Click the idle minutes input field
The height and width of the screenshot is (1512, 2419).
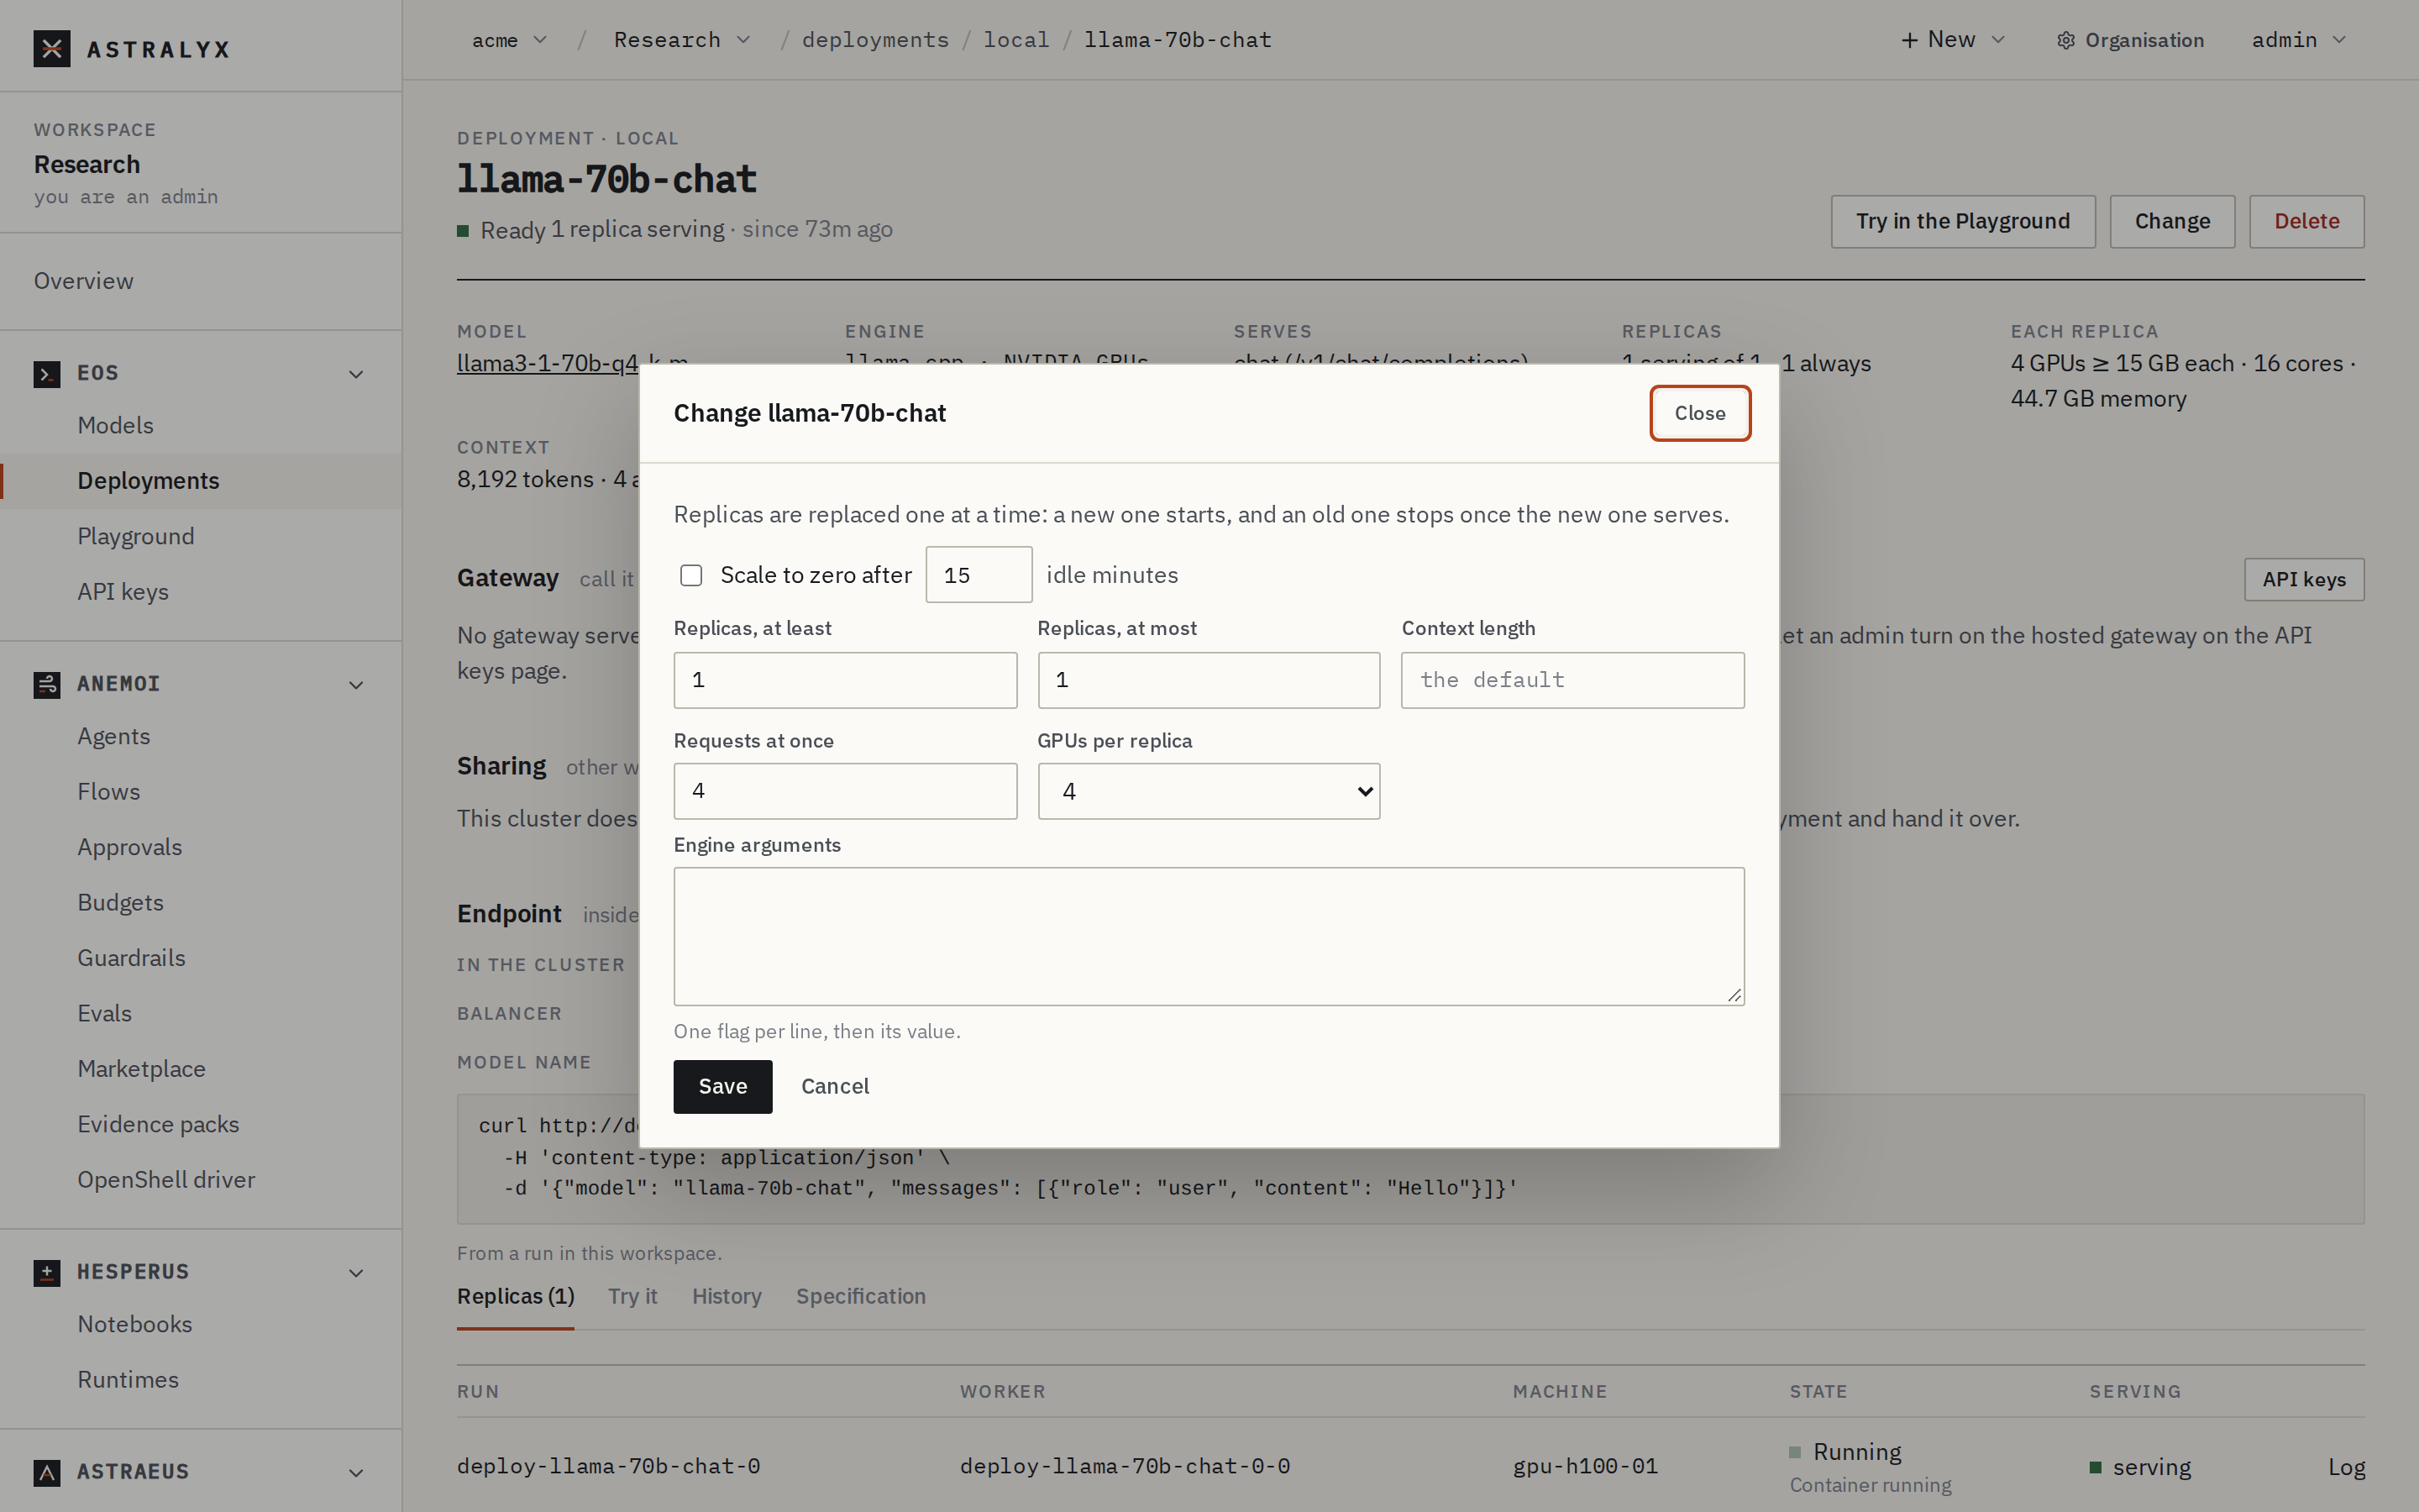pos(979,575)
